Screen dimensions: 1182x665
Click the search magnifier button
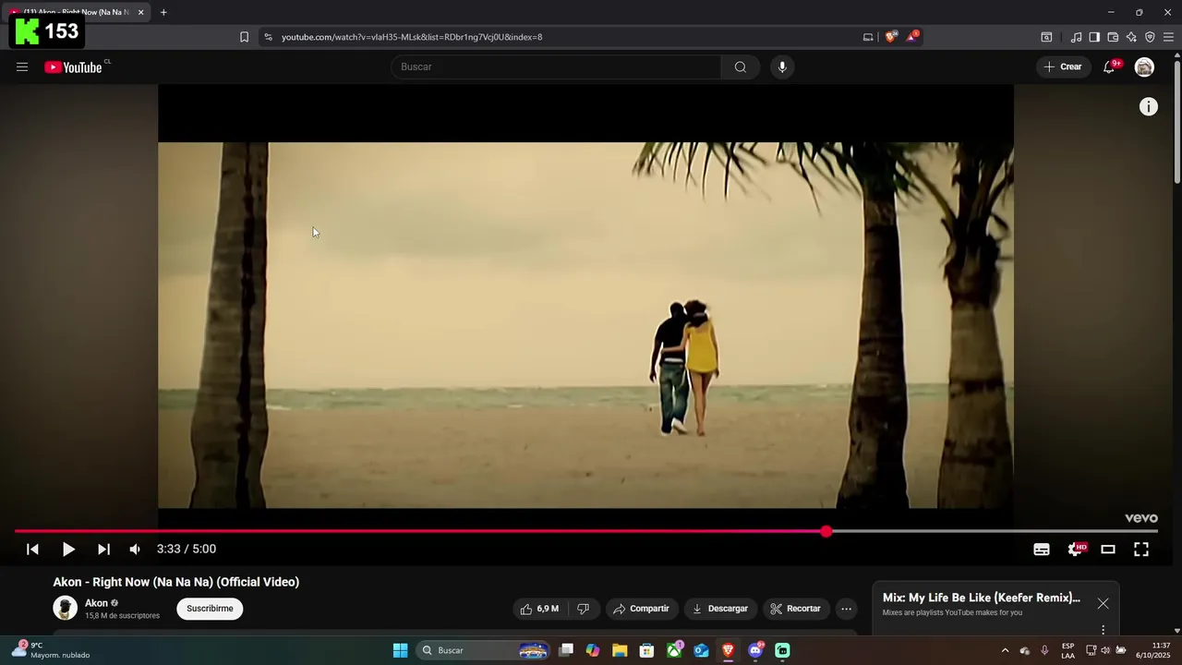741,66
